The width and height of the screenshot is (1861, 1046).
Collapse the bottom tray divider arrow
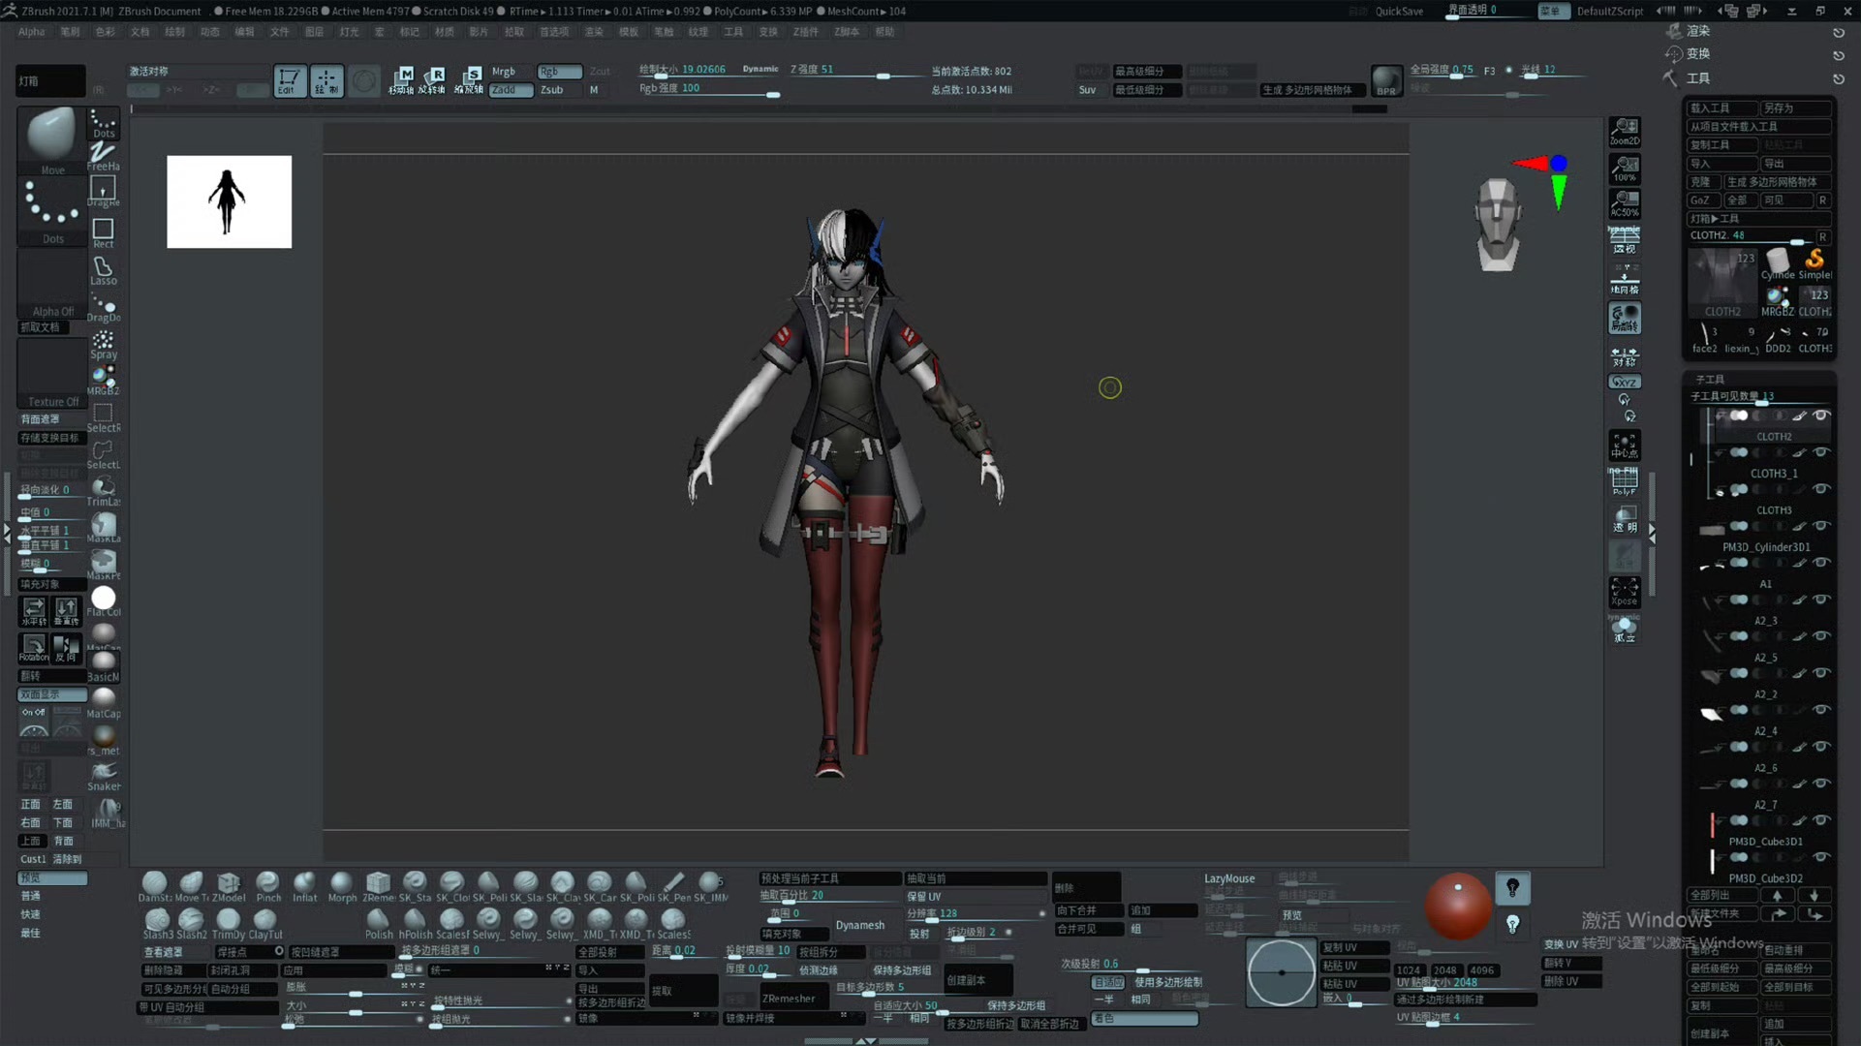(x=866, y=1041)
